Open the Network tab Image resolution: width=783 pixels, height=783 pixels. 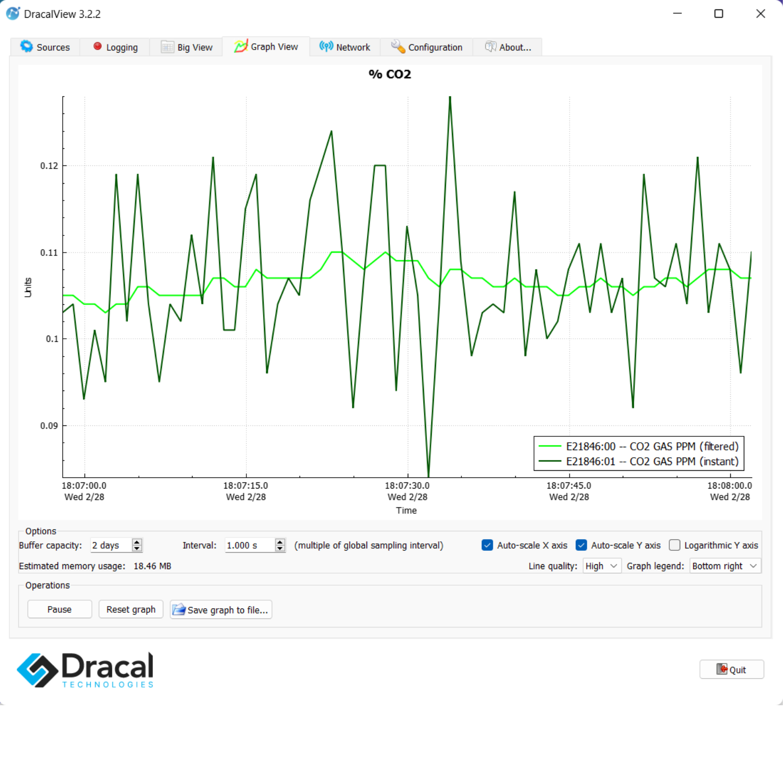pos(345,47)
